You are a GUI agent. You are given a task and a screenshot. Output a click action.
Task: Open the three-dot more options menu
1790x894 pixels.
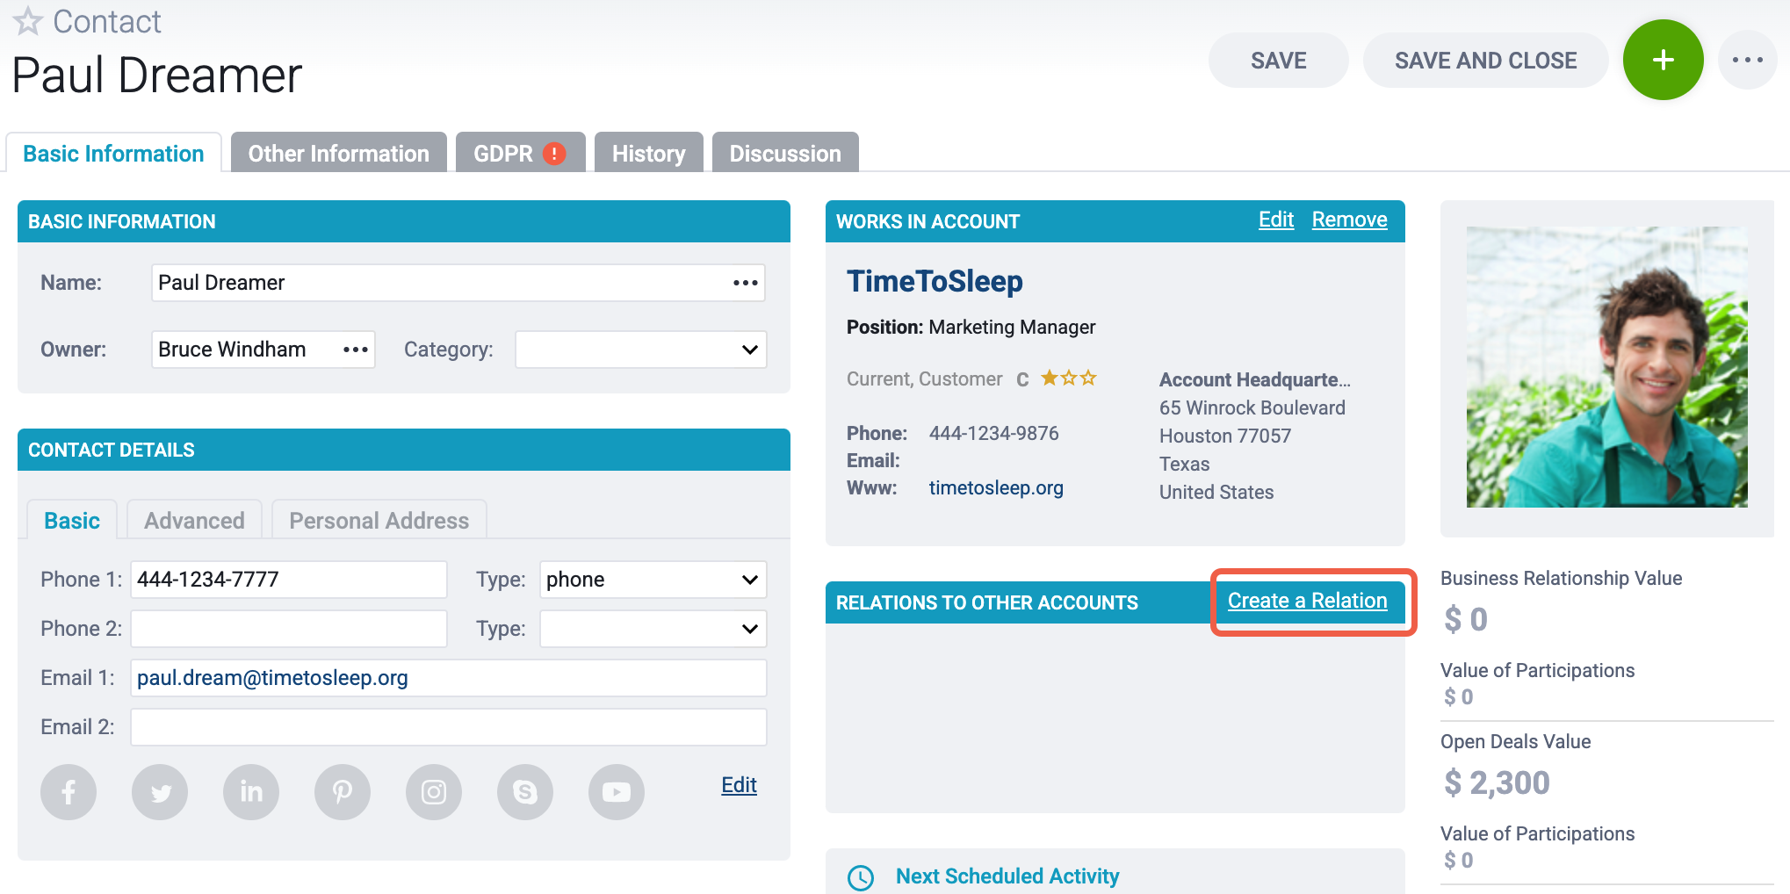pyautogui.click(x=1747, y=60)
